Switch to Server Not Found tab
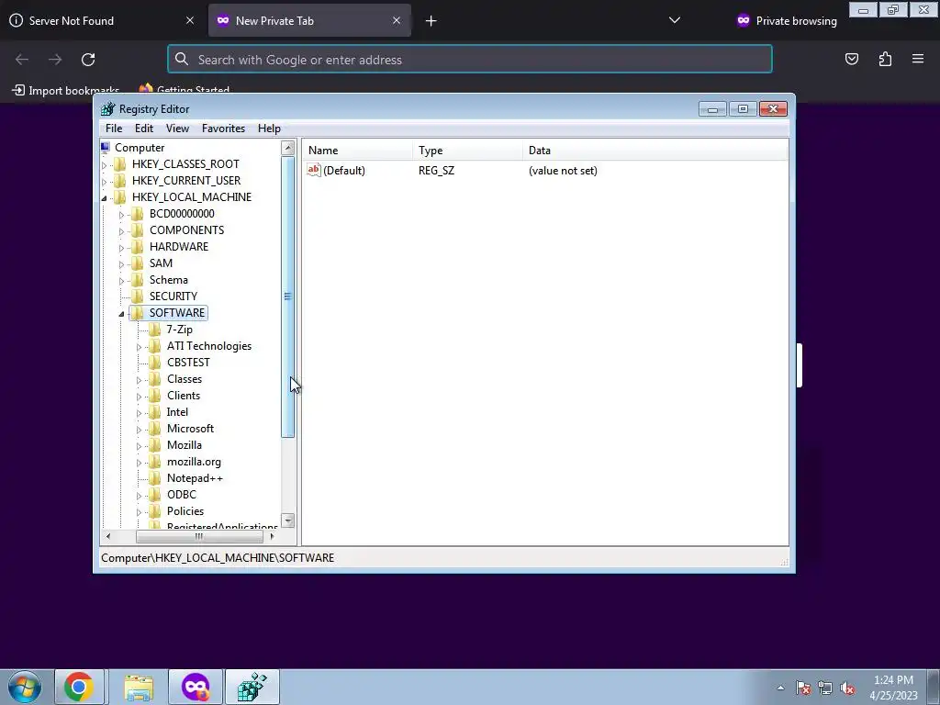The height and width of the screenshot is (705, 940). [102, 20]
